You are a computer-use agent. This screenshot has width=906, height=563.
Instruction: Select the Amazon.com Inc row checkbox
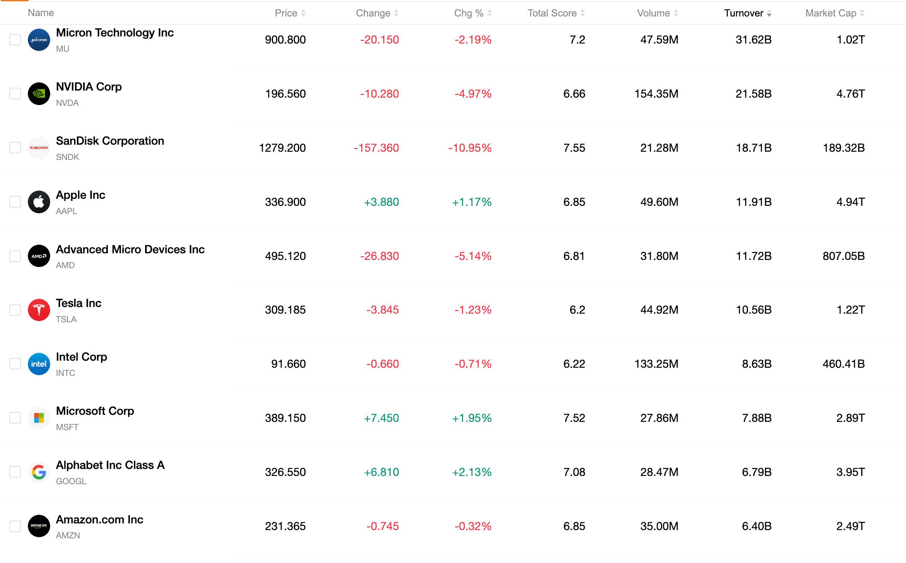click(x=15, y=526)
